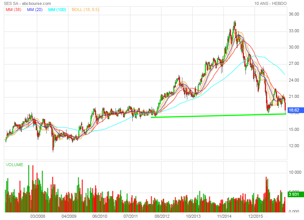Click the 10/2013 date label
The width and height of the screenshot is (304, 220).
193,216
